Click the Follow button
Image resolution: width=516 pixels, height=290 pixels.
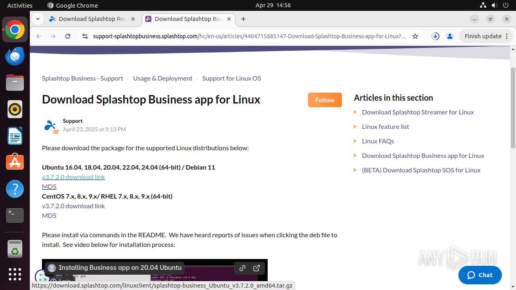pos(325,100)
